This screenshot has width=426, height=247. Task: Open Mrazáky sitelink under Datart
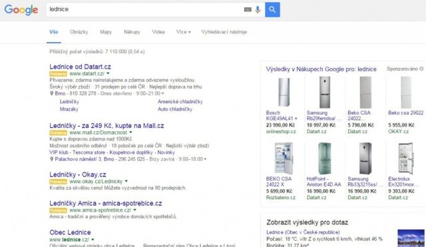click(x=69, y=109)
